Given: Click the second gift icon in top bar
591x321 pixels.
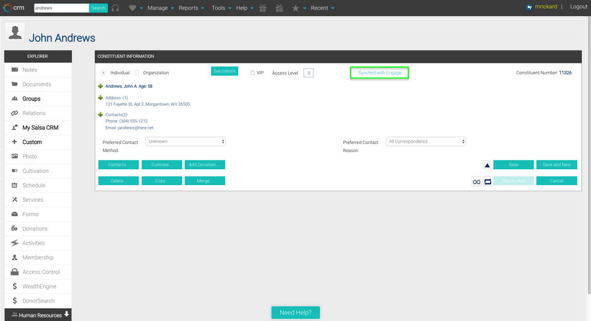Looking at the screenshot, I should 279,8.
